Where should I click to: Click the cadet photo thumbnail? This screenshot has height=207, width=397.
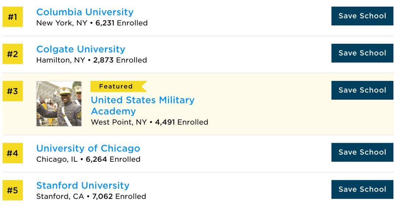(x=59, y=104)
